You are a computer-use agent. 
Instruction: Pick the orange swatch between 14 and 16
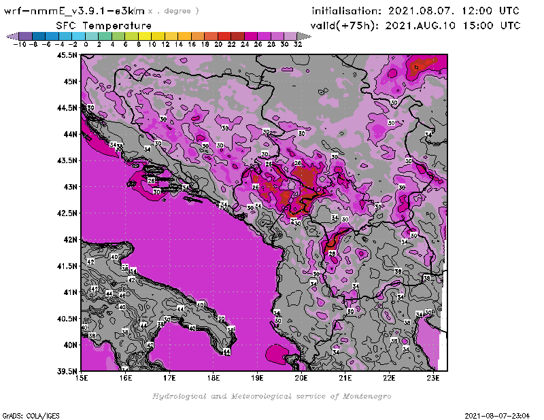184,36
